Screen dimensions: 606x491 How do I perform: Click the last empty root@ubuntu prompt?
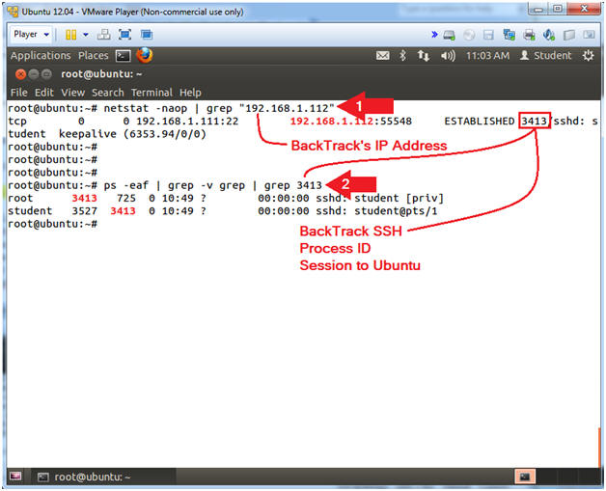pyautogui.click(x=52, y=224)
